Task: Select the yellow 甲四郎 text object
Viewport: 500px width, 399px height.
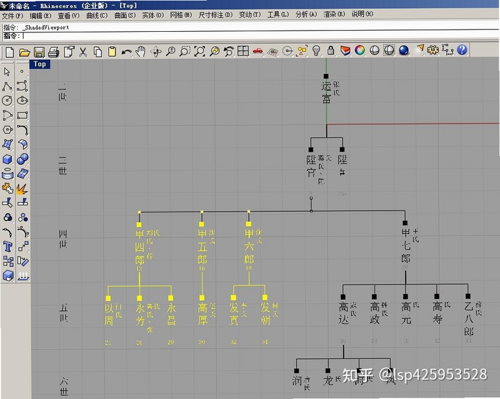Action: point(139,247)
